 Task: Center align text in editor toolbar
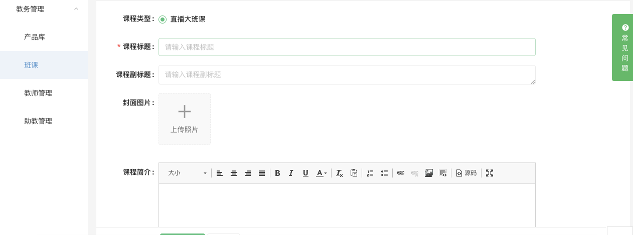(x=234, y=173)
